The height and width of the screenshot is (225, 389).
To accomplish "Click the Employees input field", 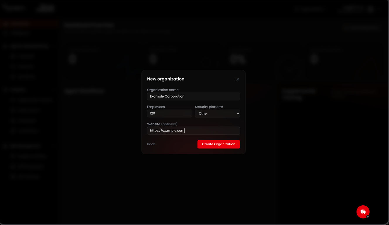I will [170, 113].
